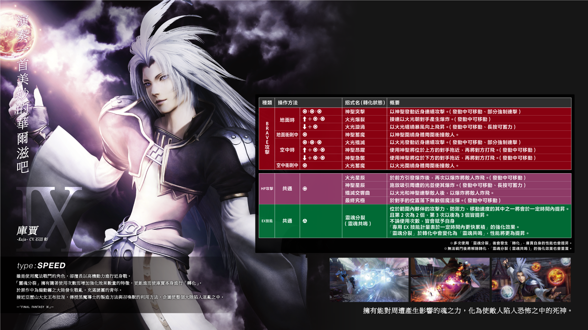Select the move name 神聖急襲

[x=355, y=158]
